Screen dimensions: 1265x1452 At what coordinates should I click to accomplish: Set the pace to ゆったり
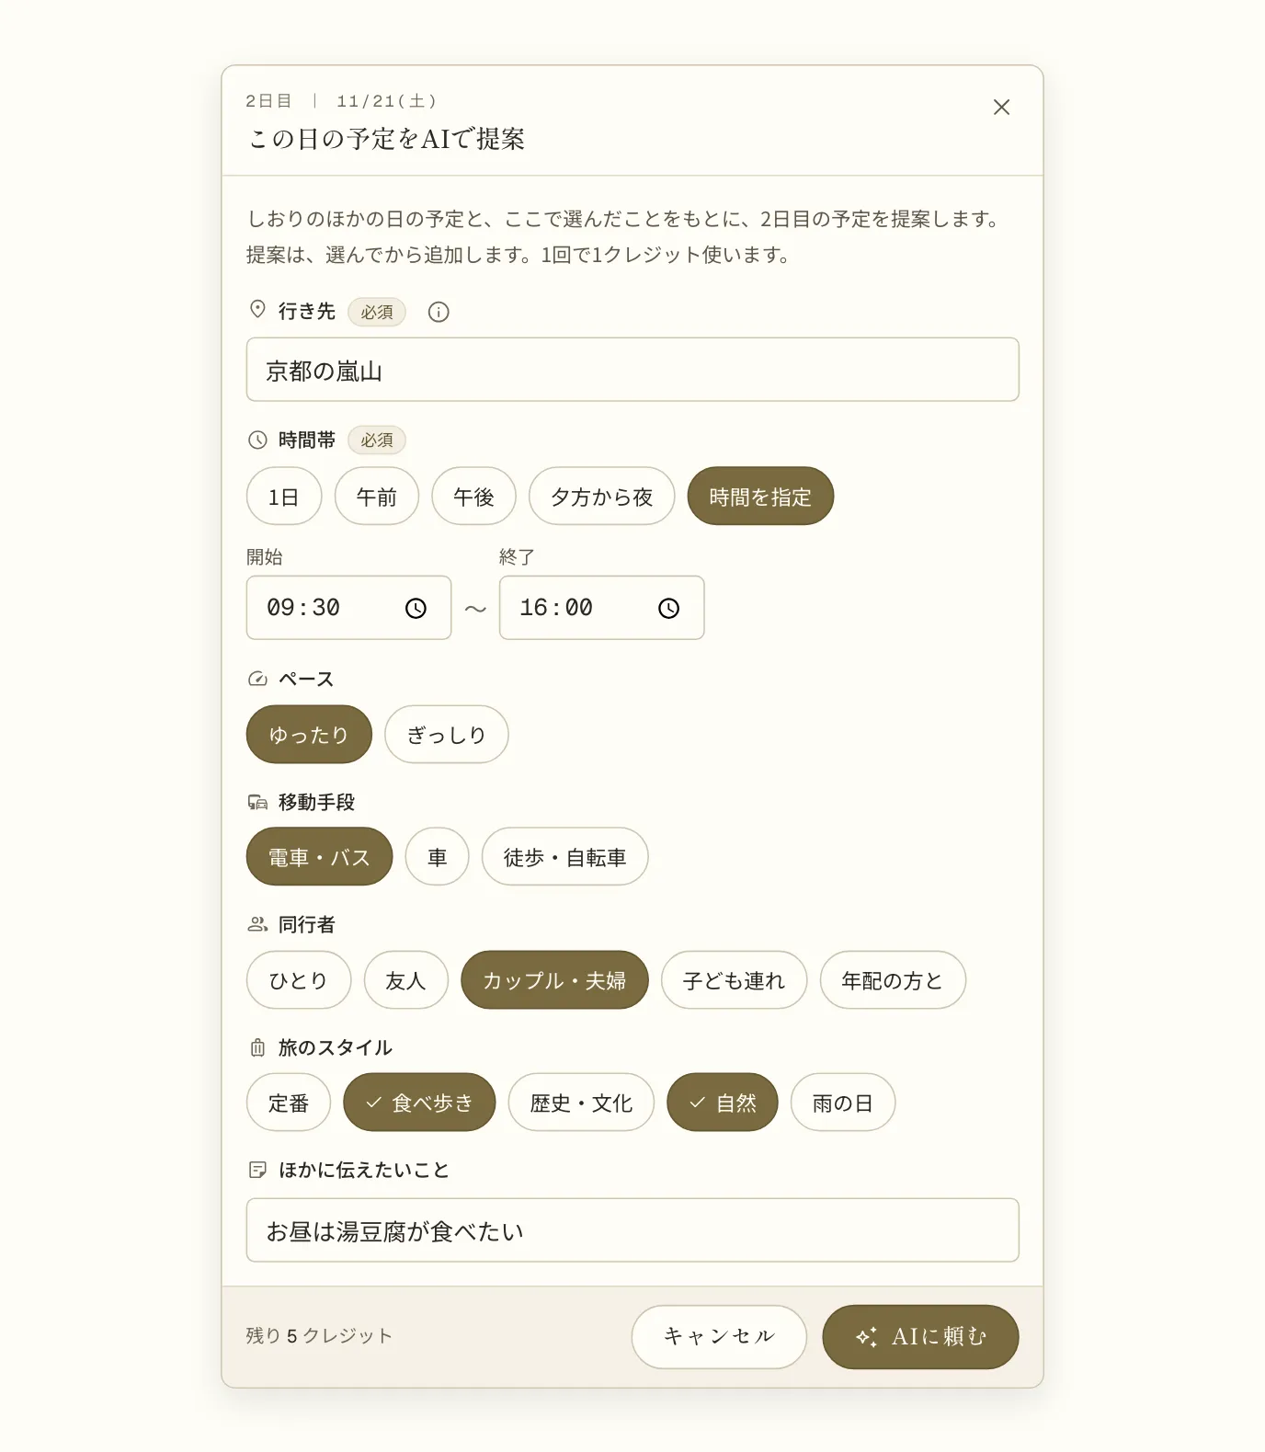[309, 735]
